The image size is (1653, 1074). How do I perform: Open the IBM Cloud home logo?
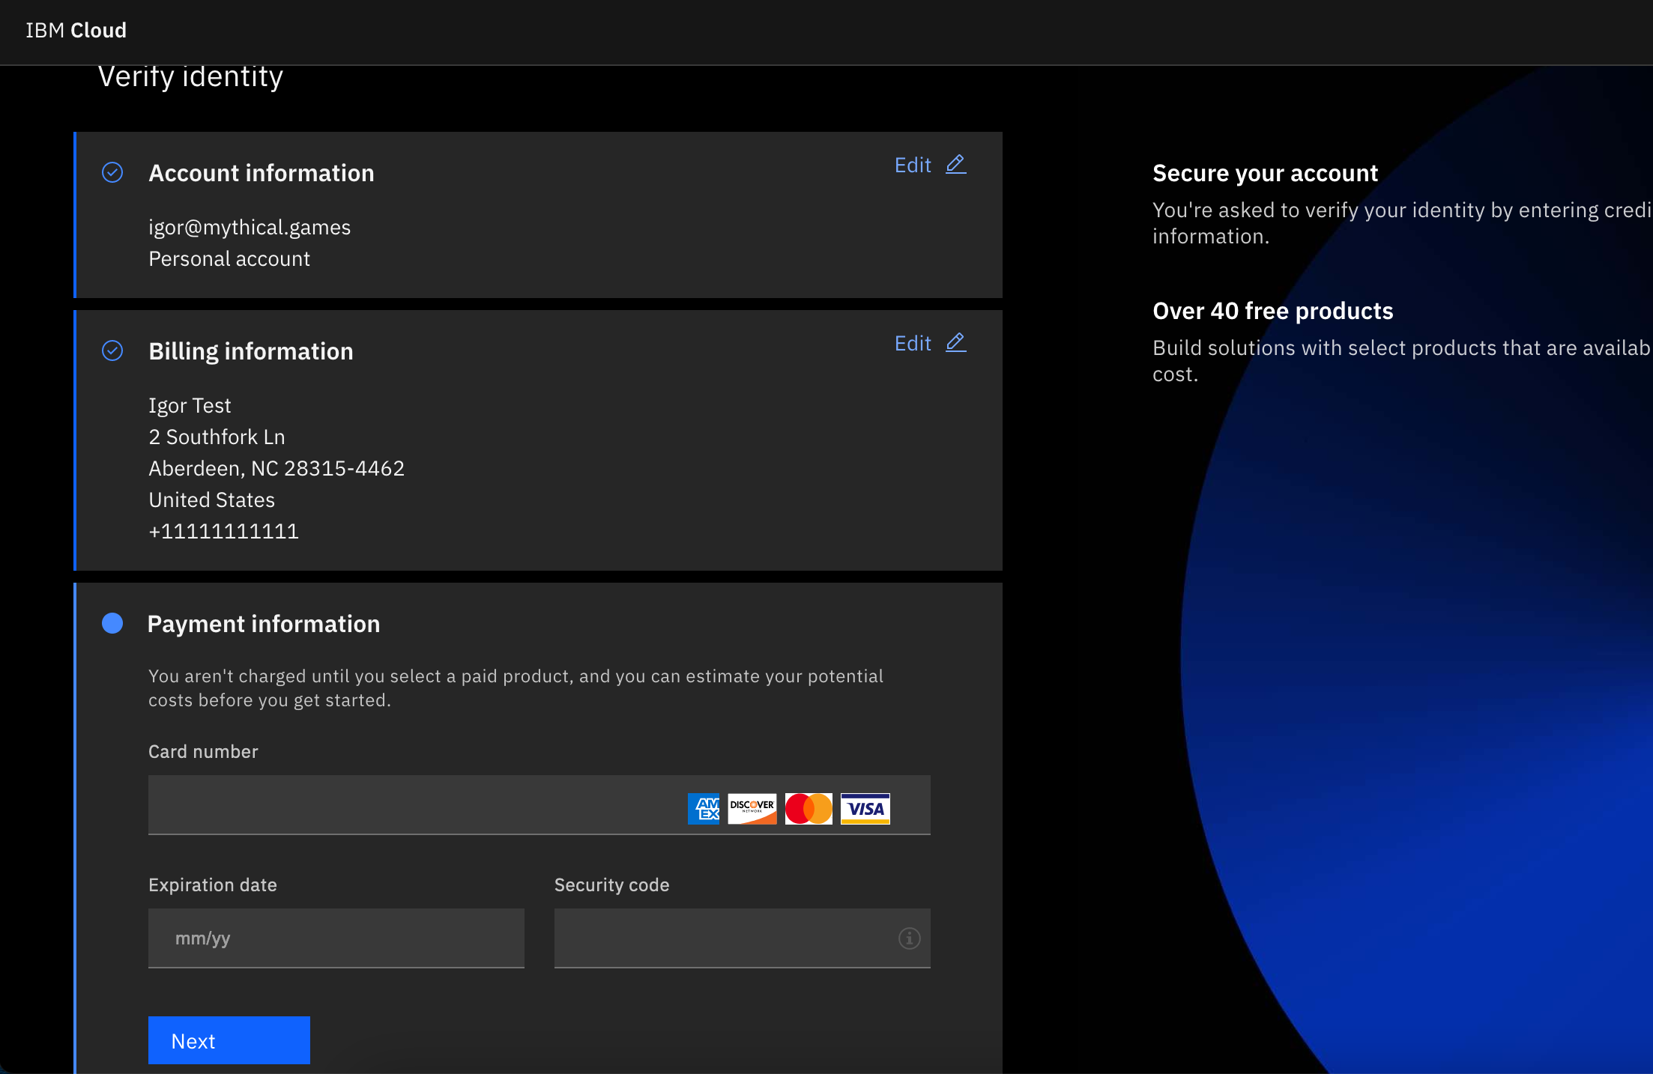point(76,30)
